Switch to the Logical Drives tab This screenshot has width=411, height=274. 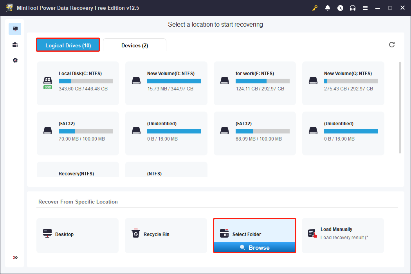(67, 45)
